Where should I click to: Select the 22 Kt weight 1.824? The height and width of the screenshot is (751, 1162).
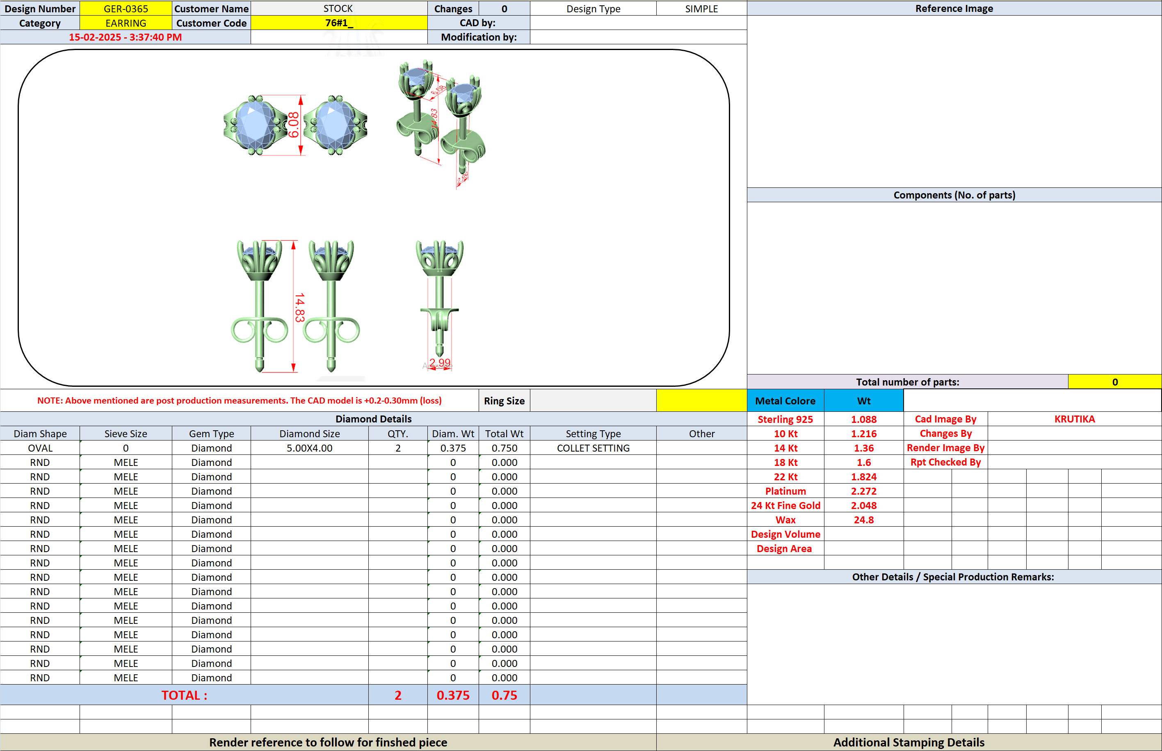point(863,477)
